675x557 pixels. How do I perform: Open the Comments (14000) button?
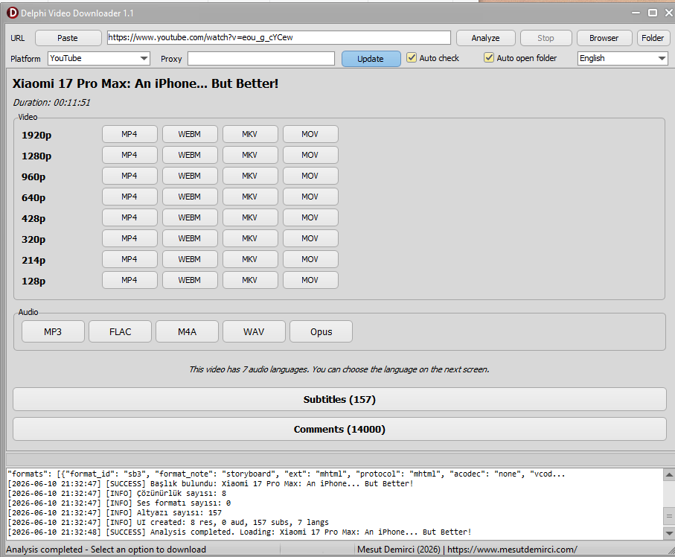pos(339,429)
